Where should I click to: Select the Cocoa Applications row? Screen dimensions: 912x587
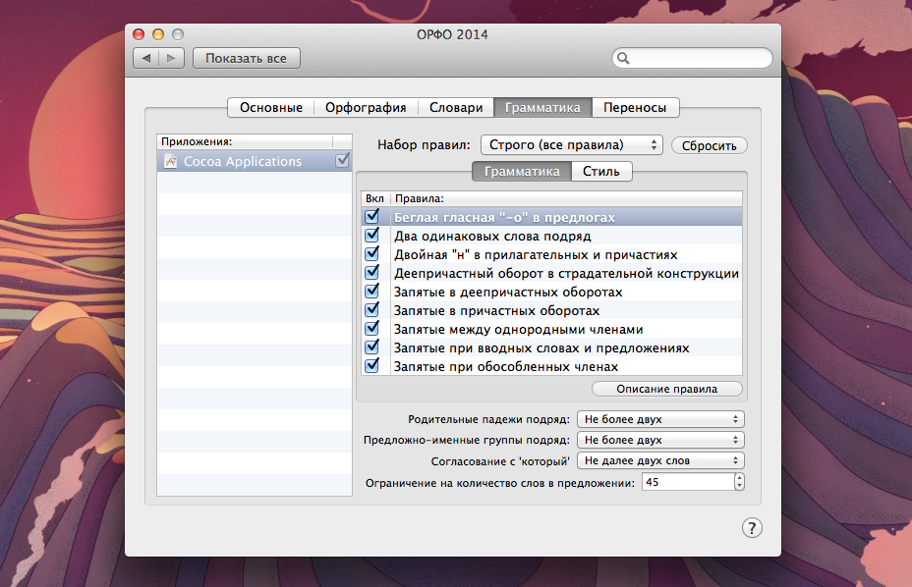[x=255, y=161]
